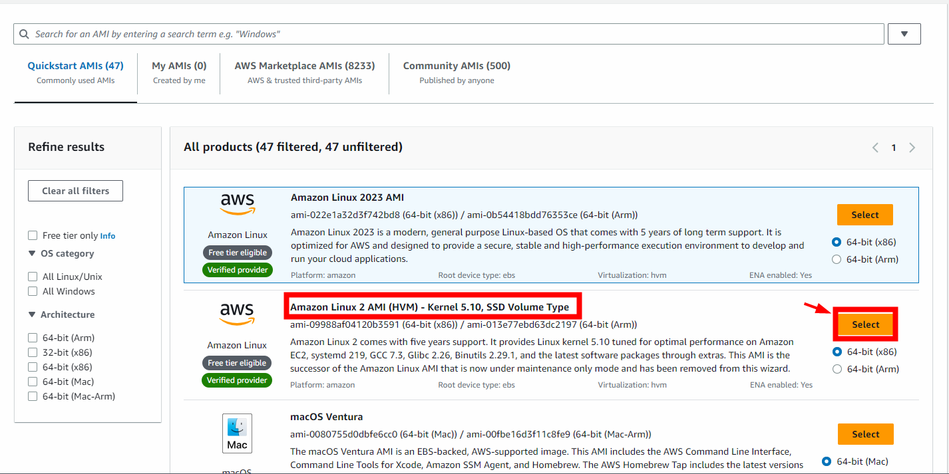Screen dimensions: 949x474
Task: Check the All Windows OS category filter
Action: click(x=32, y=291)
